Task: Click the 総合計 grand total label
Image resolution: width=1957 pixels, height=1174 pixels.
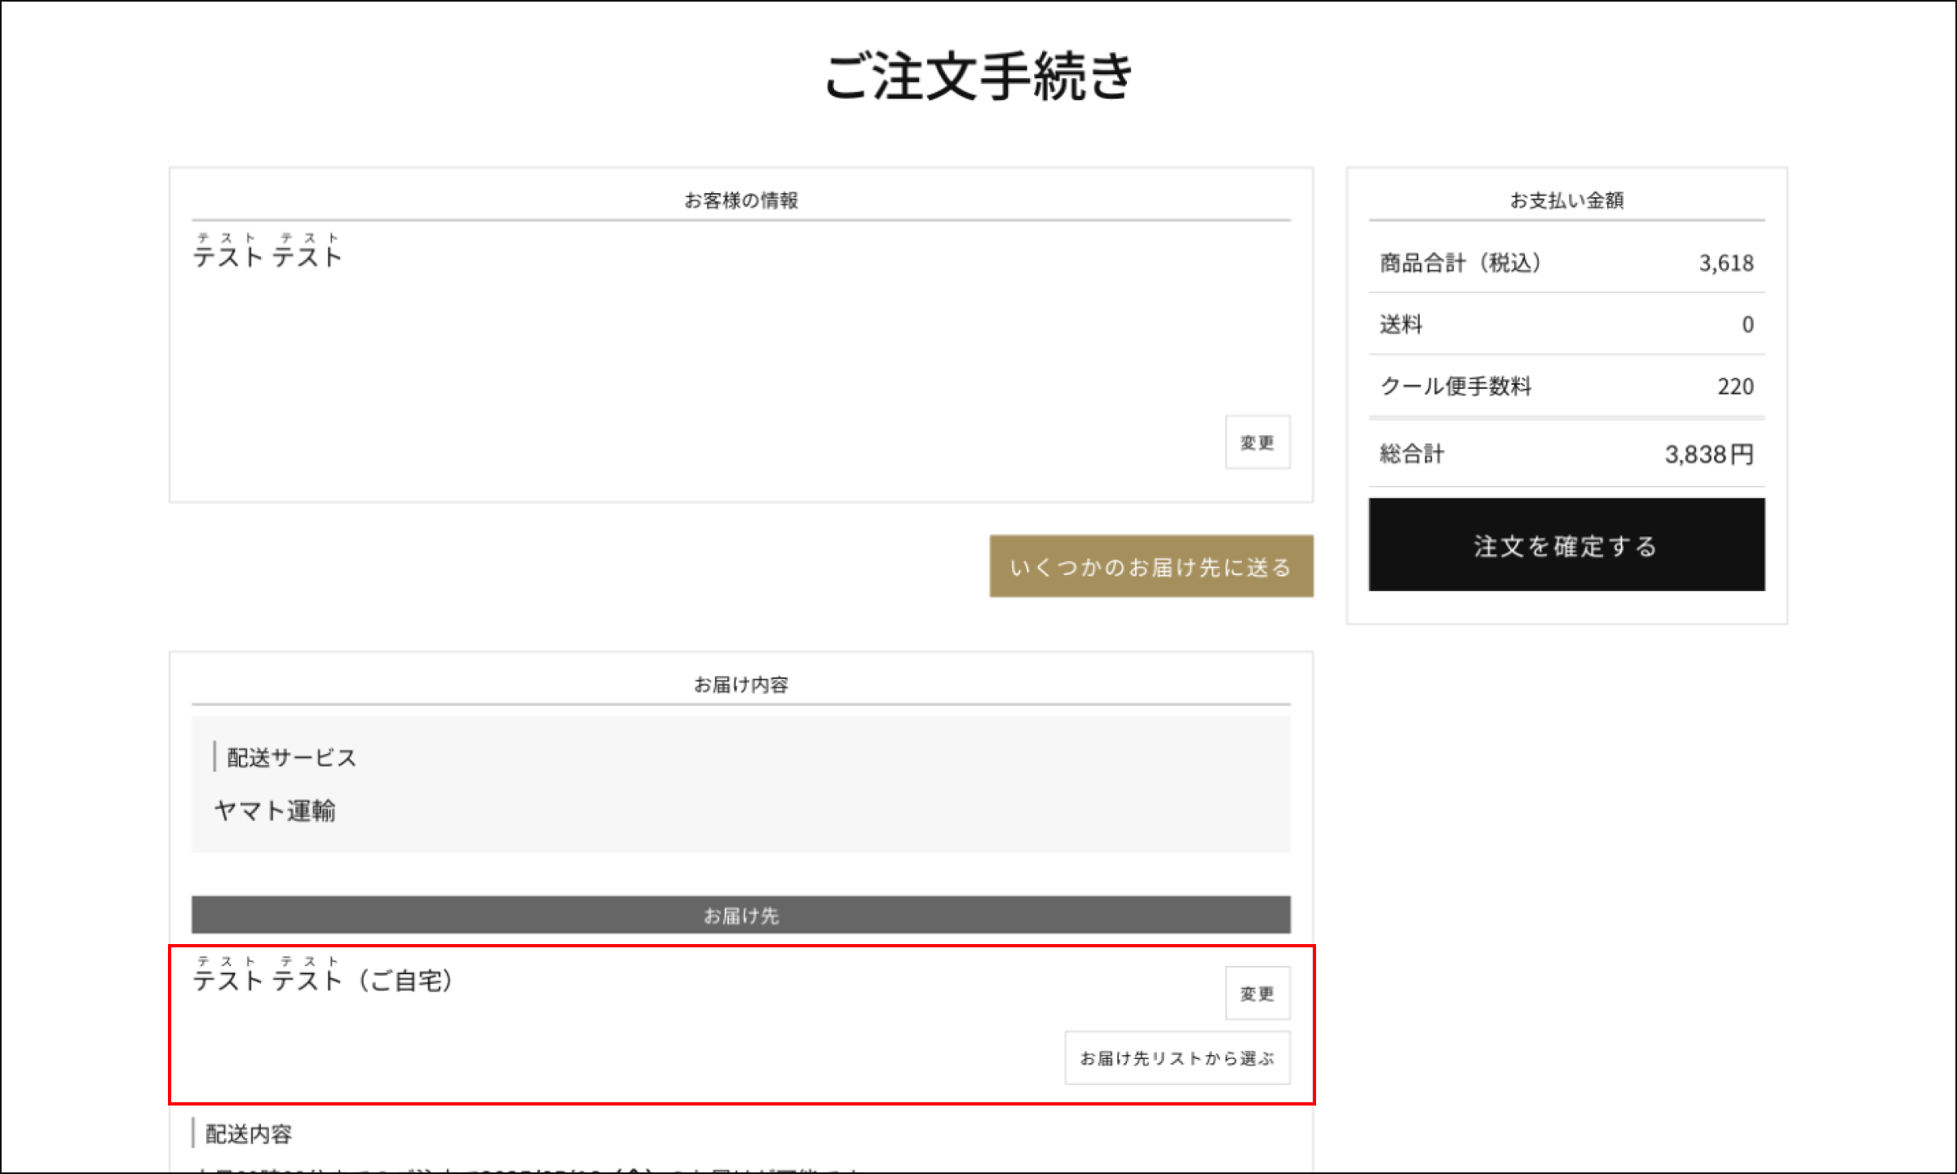Action: coord(1411,454)
